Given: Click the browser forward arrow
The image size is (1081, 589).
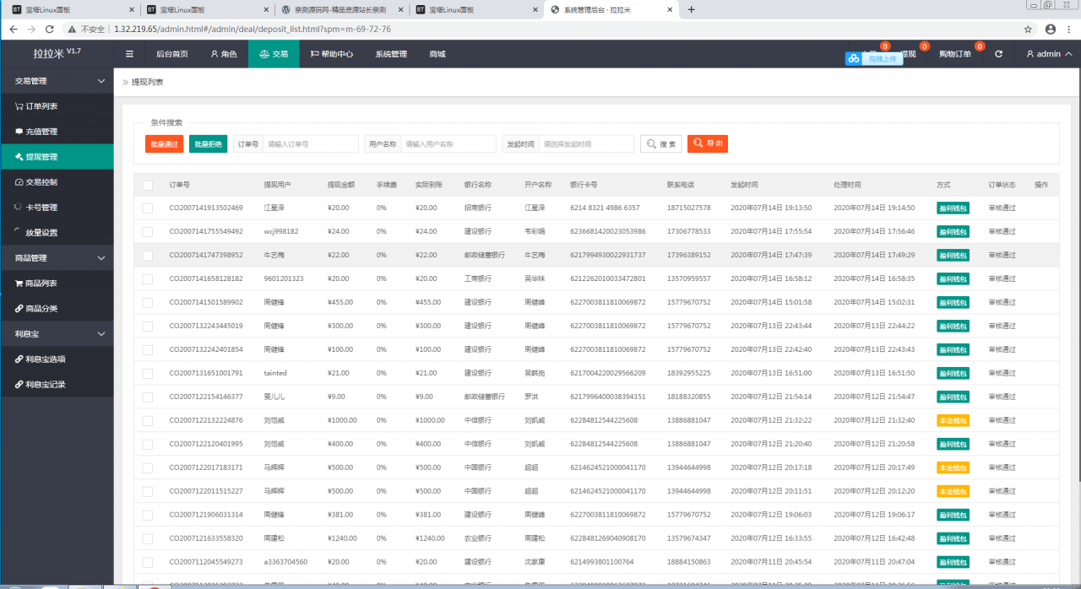Looking at the screenshot, I should 32,29.
